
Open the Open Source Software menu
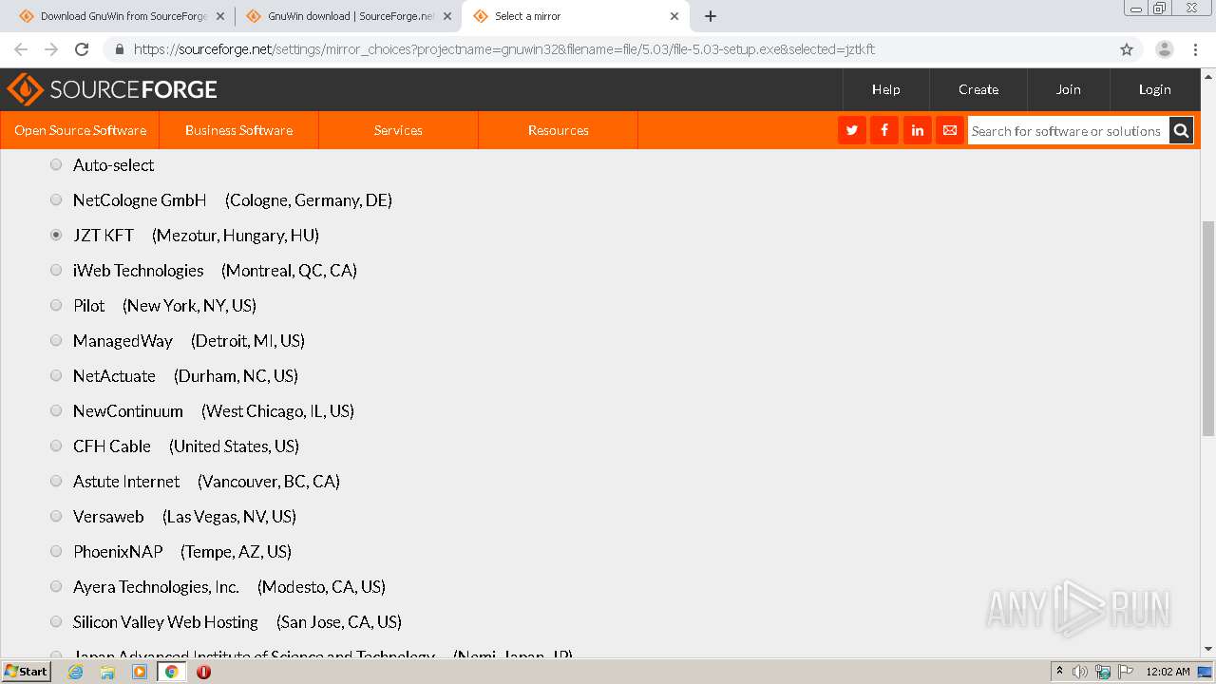tap(80, 130)
